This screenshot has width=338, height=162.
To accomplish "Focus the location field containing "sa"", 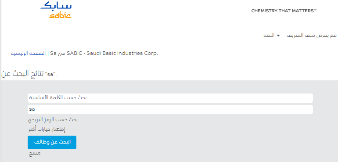I will [170, 109].
